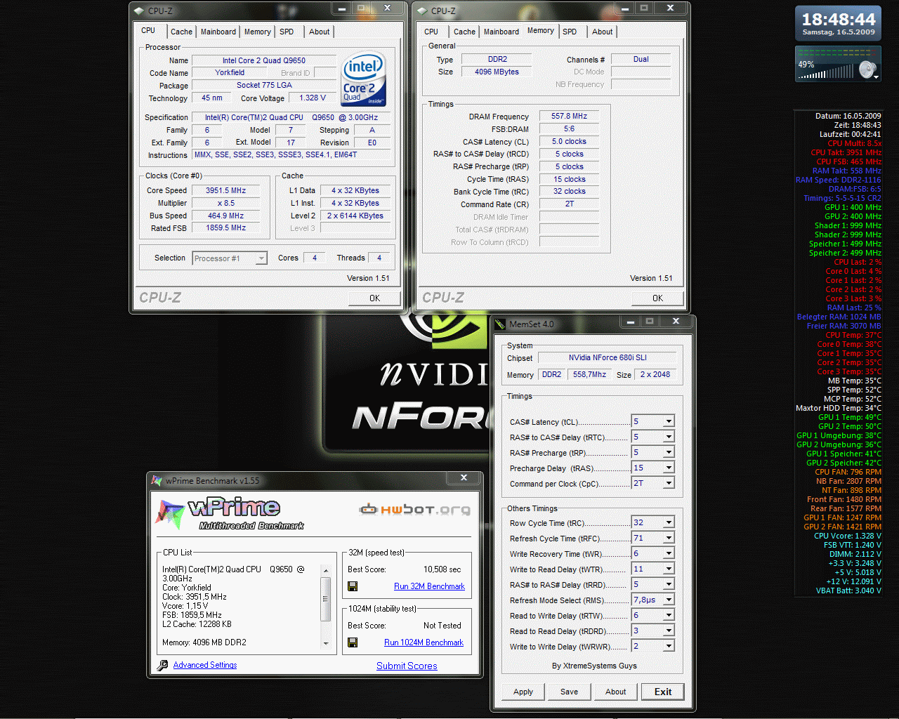Open About tab in right CPU-Z window

click(x=602, y=32)
